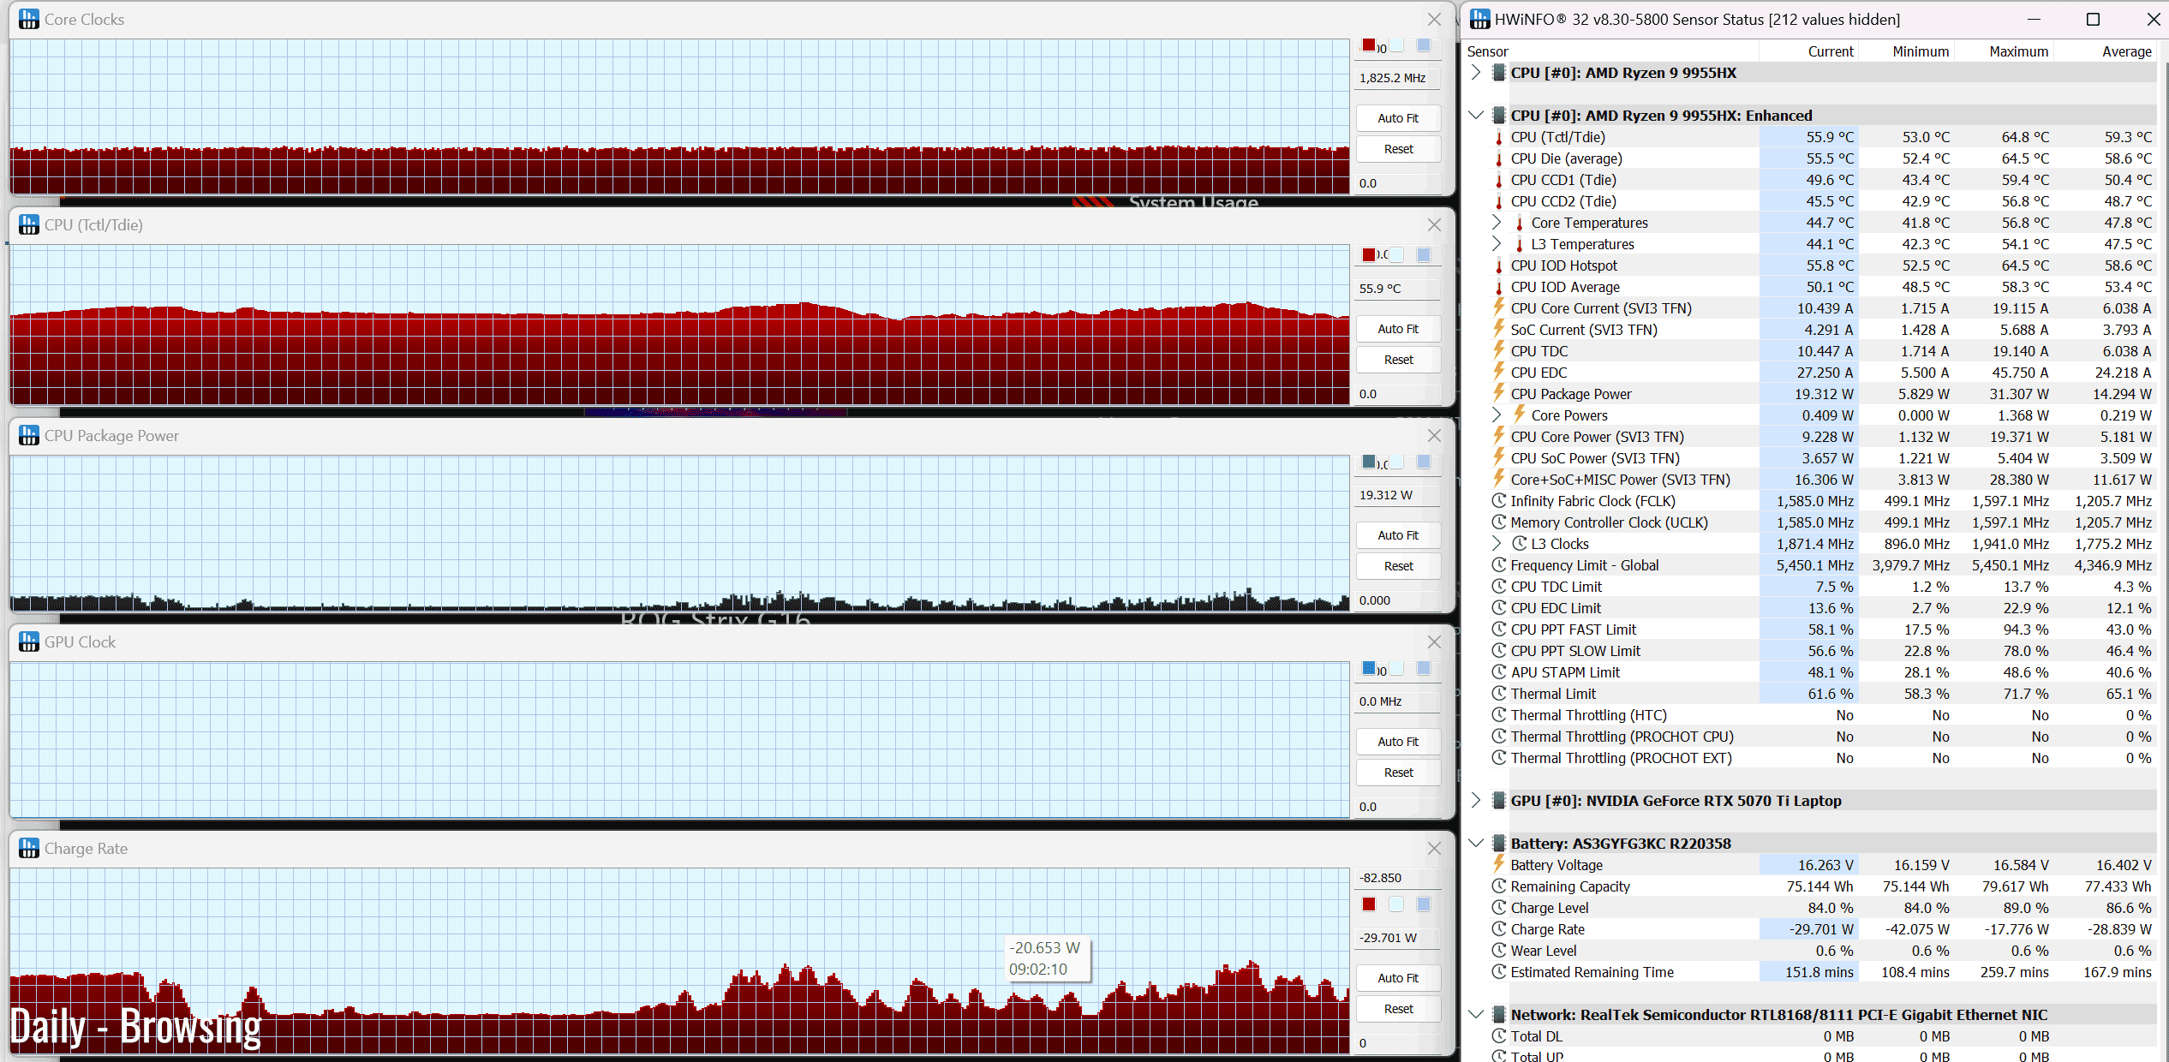
Task: Click the CPU IOD Hotspot thermometer icon
Action: tap(1498, 265)
